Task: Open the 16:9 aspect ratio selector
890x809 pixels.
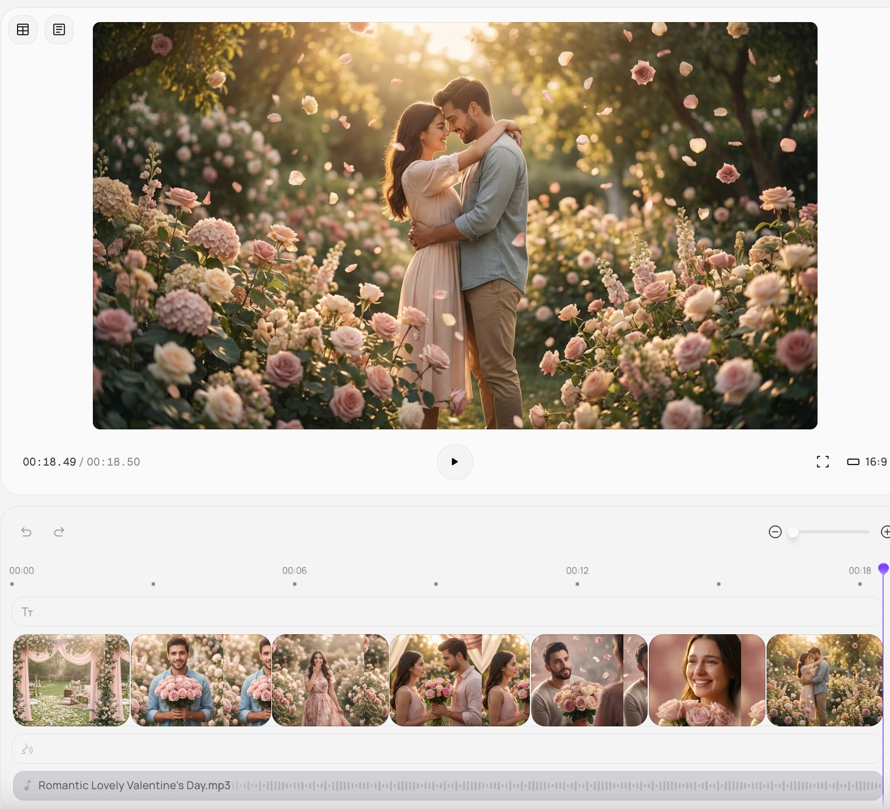Action: click(x=867, y=462)
